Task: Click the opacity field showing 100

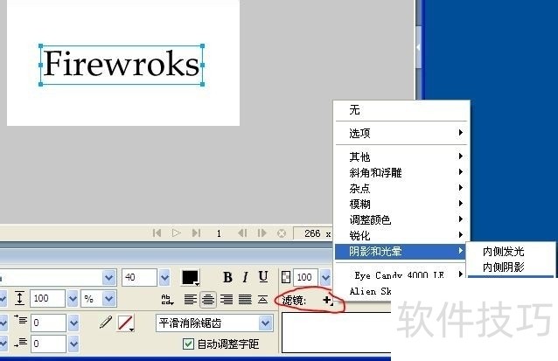Action: [x=305, y=277]
